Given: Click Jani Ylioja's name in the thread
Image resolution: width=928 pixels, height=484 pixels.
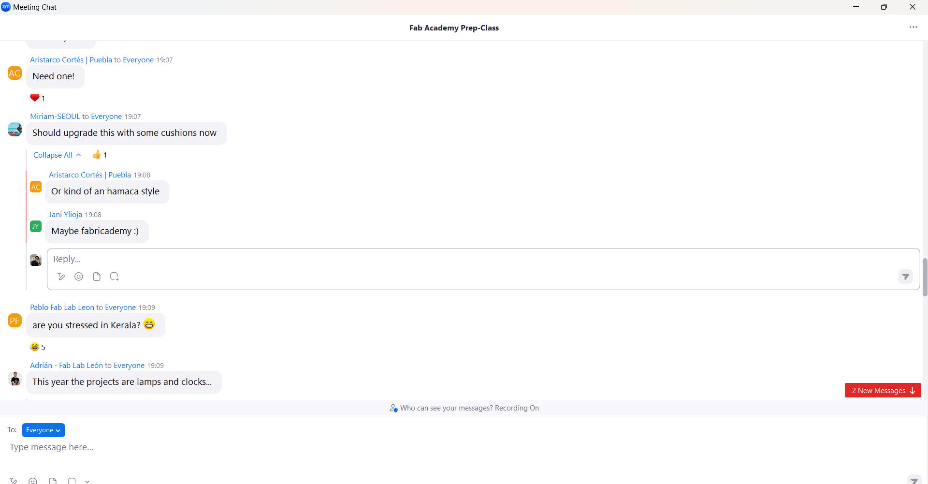Looking at the screenshot, I should [x=65, y=215].
